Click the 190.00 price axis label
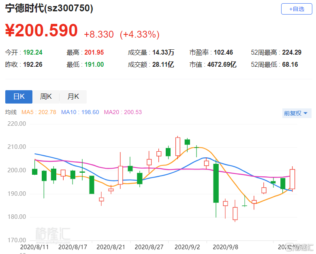316x254 pixels. click(17, 194)
